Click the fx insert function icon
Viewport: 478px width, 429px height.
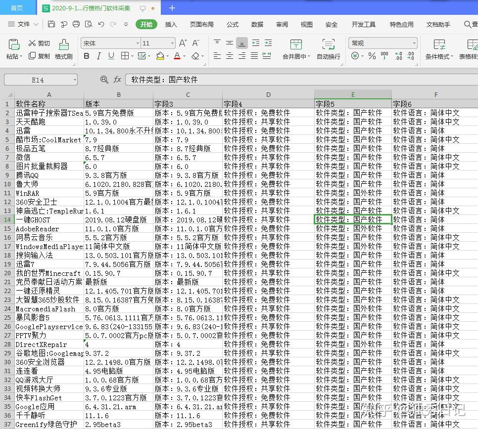click(117, 80)
